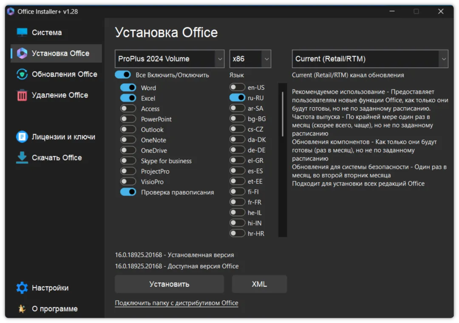Click the Установка Office heading
The image size is (459, 323).
tap(166, 32)
